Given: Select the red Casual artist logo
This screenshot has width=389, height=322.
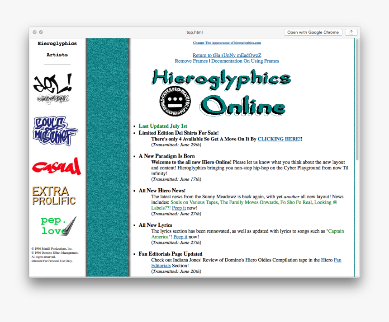Looking at the screenshot, I should pyautogui.click(x=57, y=166).
